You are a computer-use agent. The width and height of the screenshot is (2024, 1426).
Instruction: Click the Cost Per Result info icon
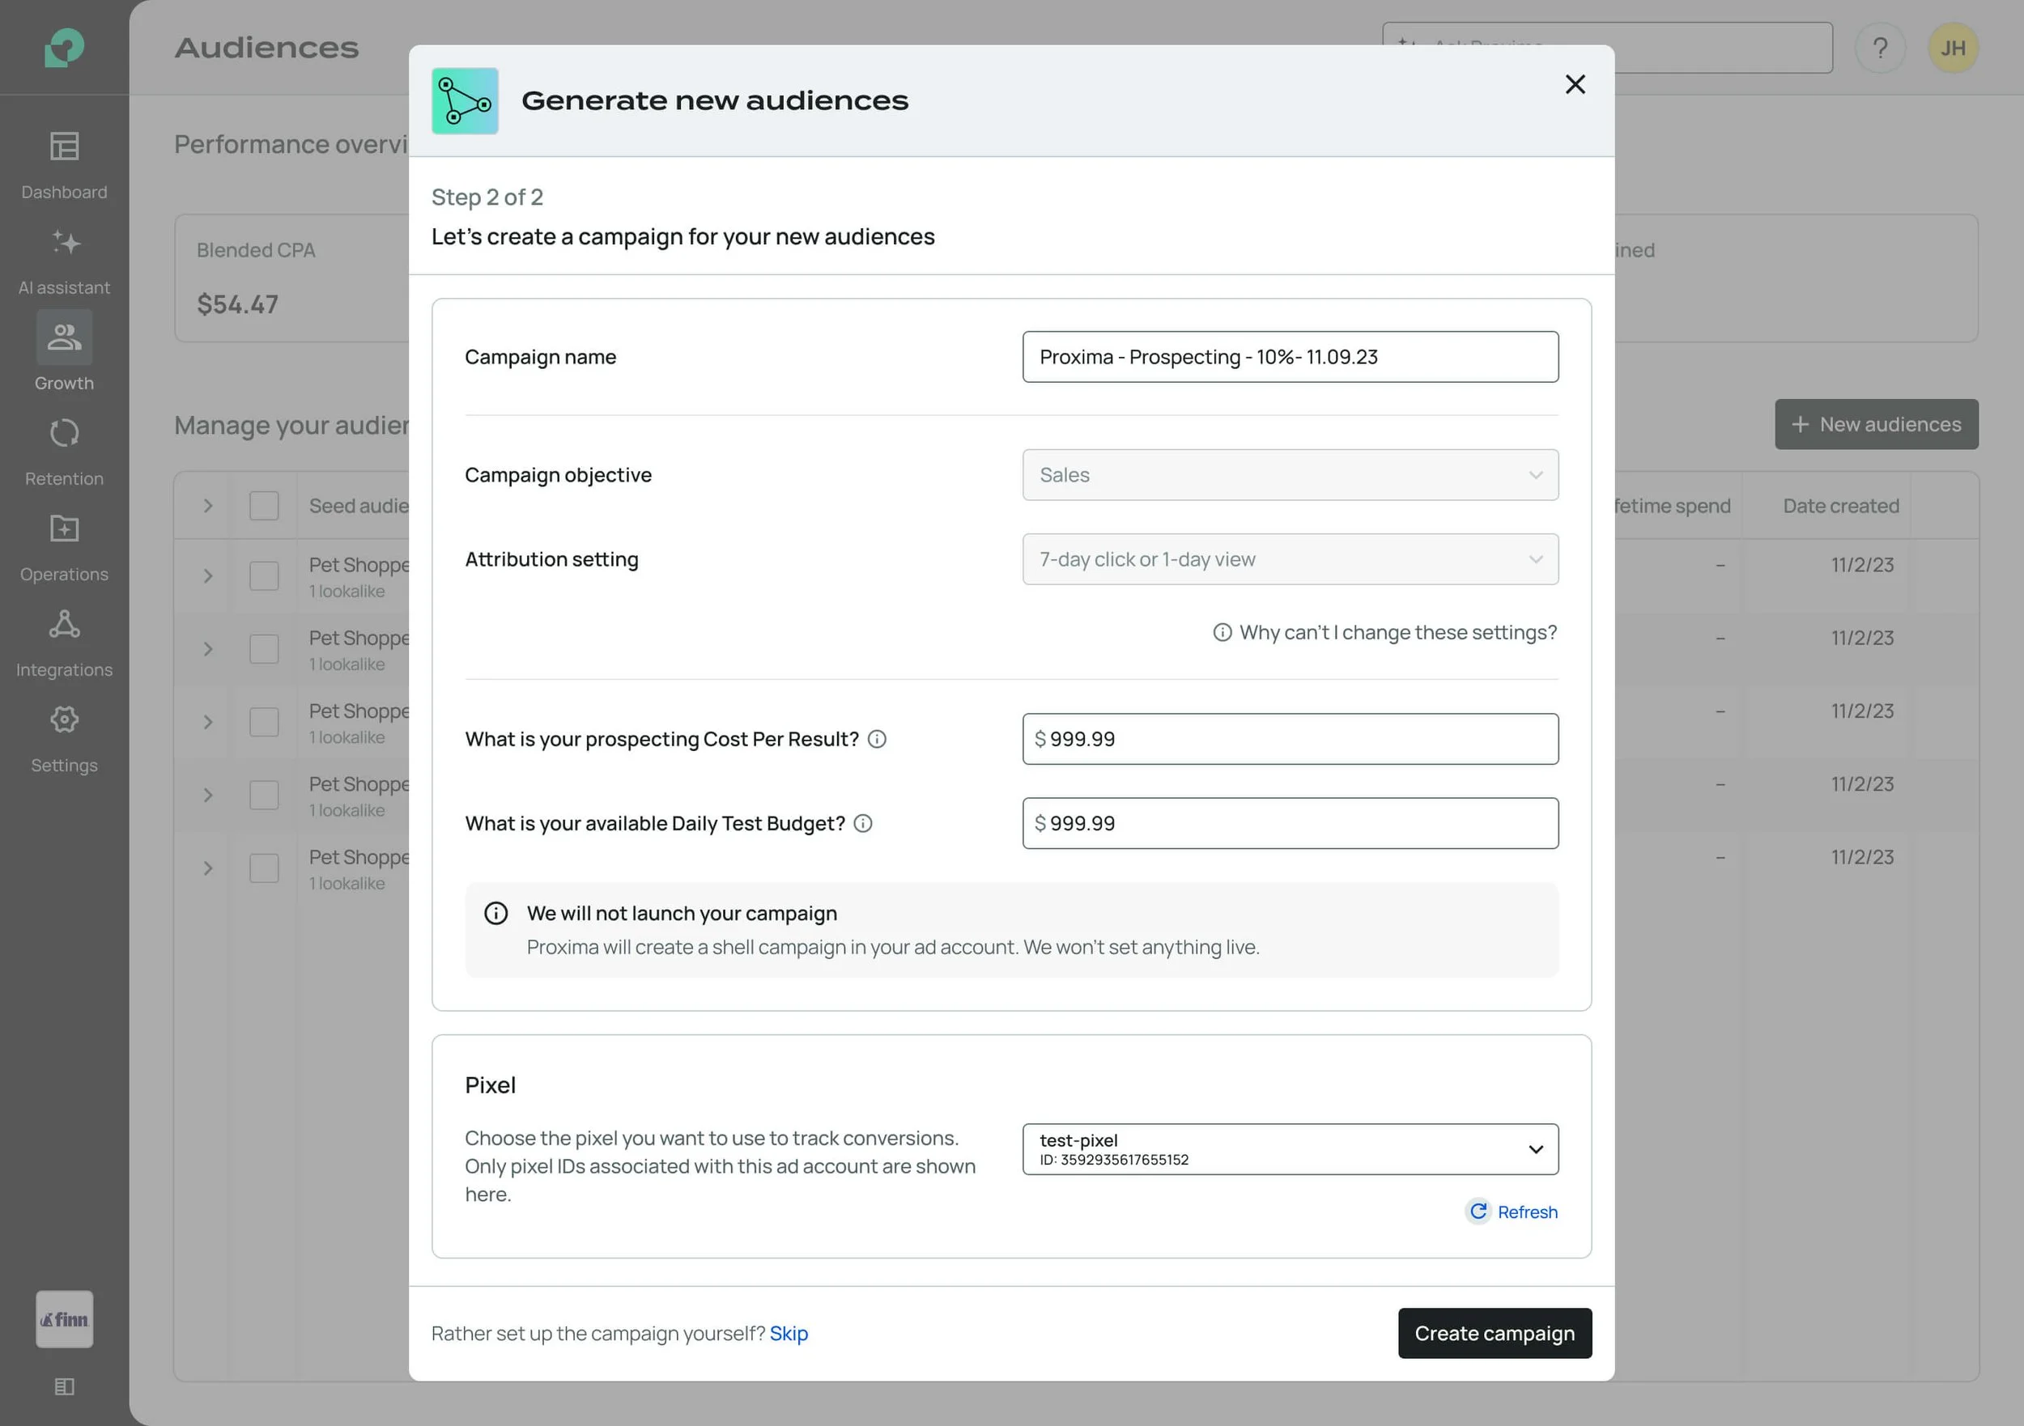pos(877,740)
